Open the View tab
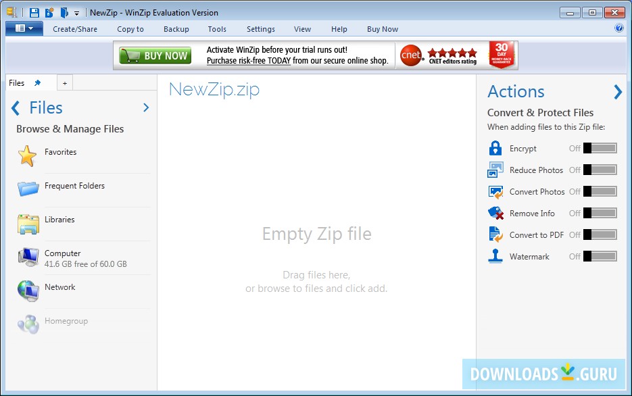 [x=302, y=29]
